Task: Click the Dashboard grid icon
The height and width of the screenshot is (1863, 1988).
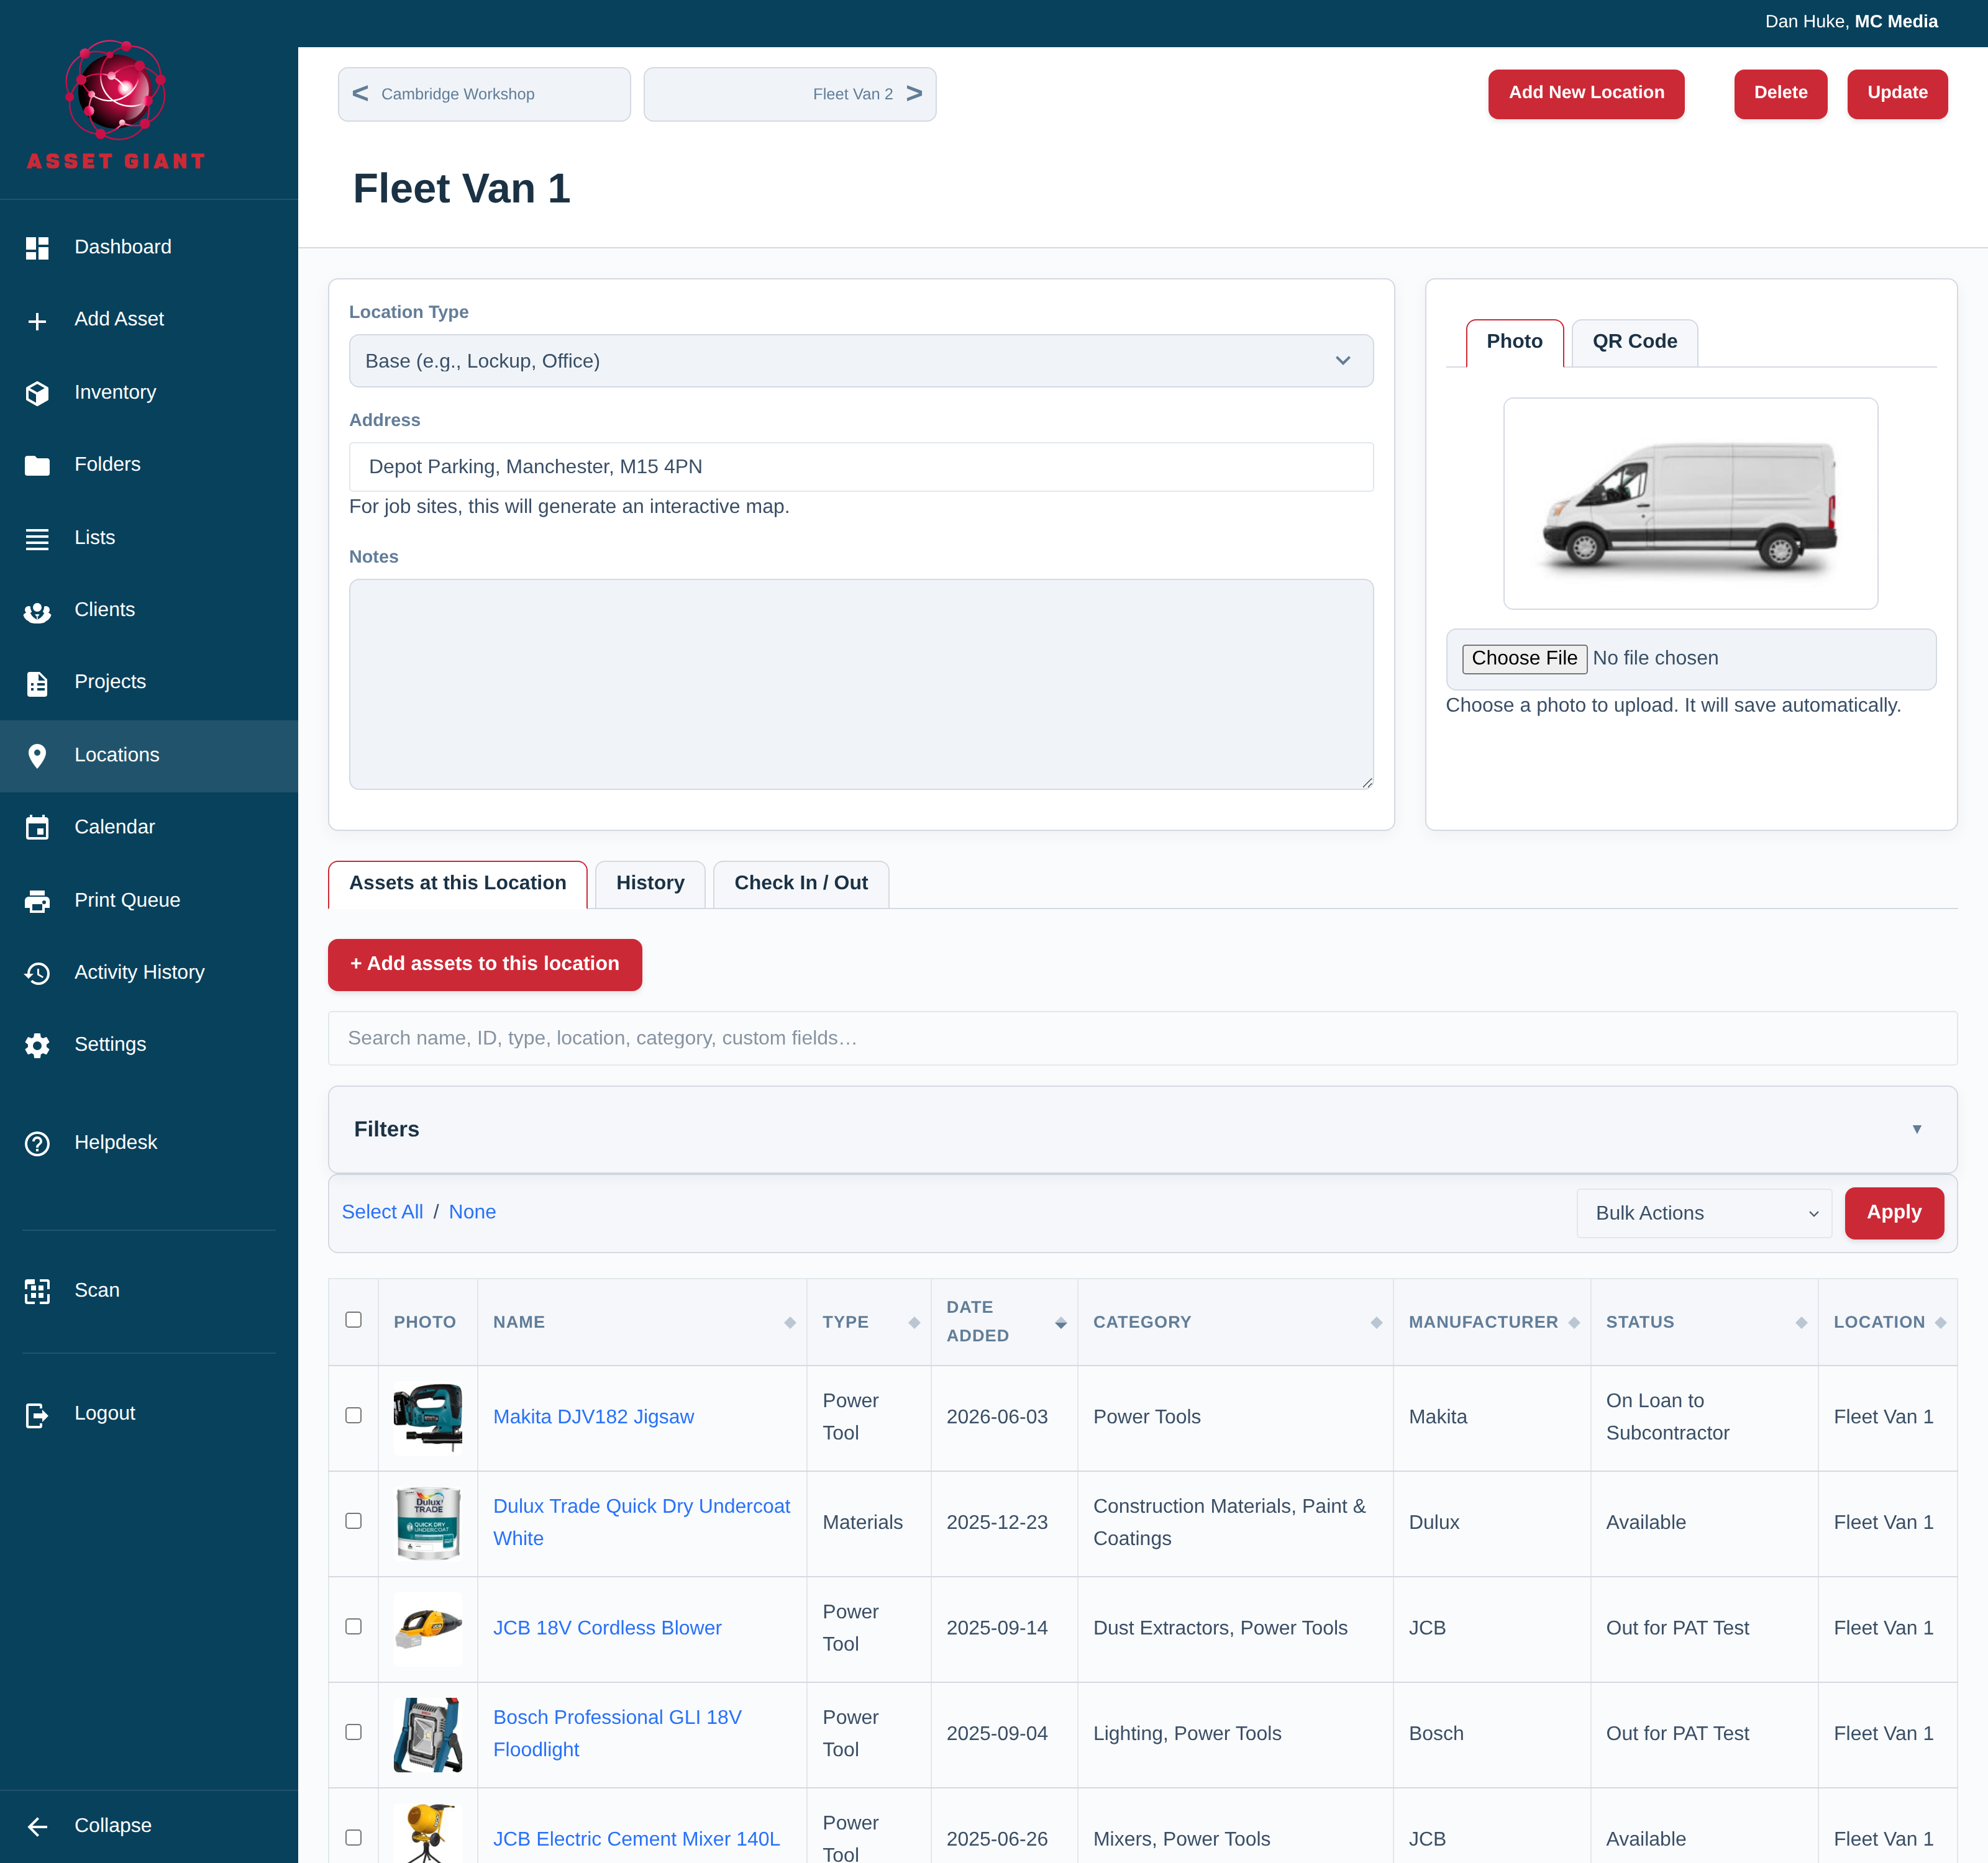Action: (37, 248)
